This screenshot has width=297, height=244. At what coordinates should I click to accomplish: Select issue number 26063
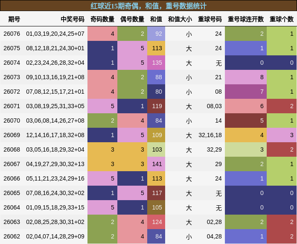point(12,222)
